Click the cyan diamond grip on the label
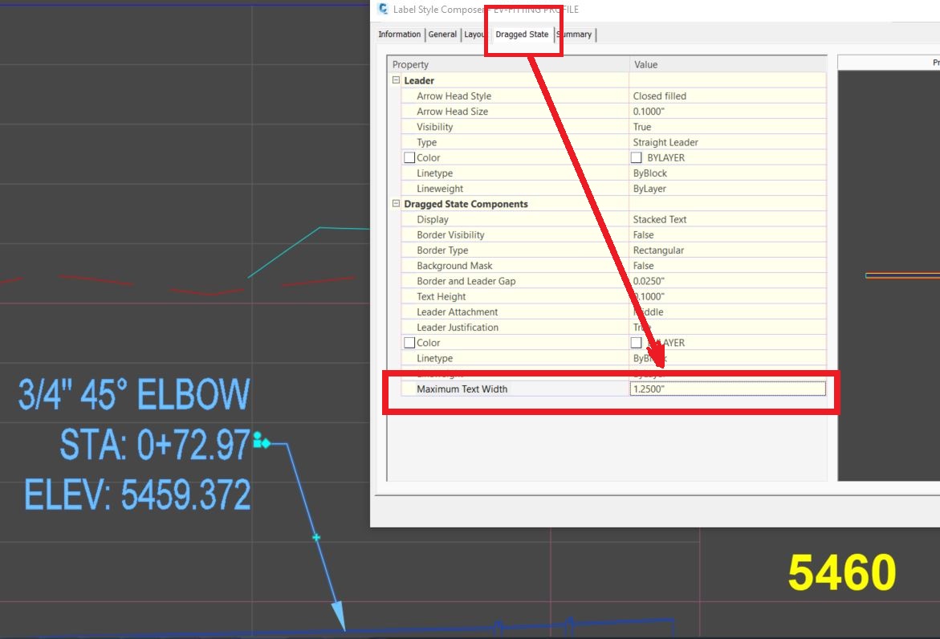The width and height of the screenshot is (940, 639). click(x=267, y=444)
